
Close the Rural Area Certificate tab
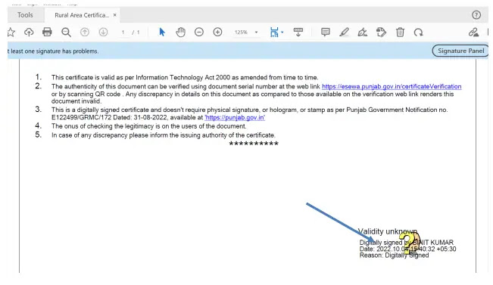point(115,15)
